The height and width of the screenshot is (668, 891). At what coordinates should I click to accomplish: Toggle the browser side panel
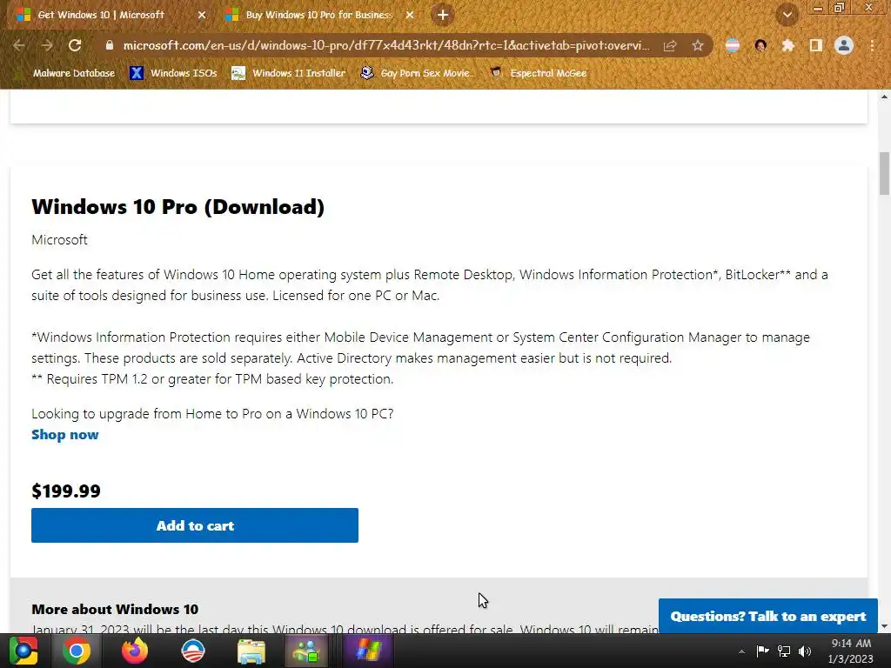click(x=816, y=45)
